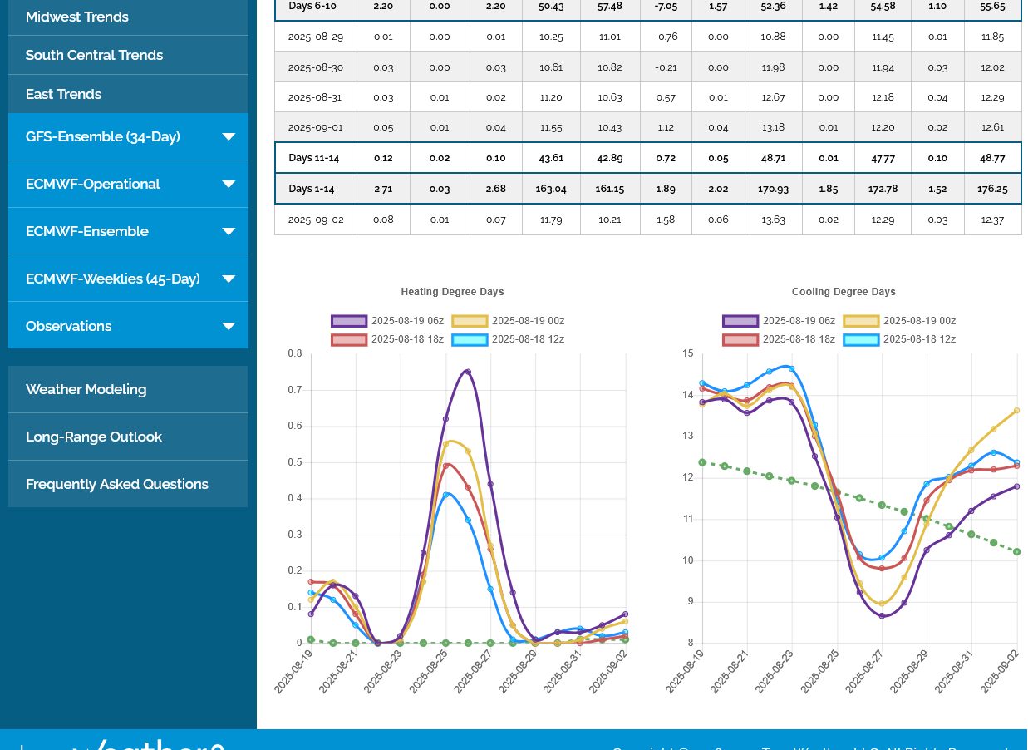Image resolution: width=1028 pixels, height=750 pixels.
Task: Click purple 06z swatch in Cooling Degree legend
Action: (740, 321)
